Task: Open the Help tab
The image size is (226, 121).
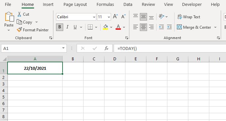Action: (x=215, y=5)
